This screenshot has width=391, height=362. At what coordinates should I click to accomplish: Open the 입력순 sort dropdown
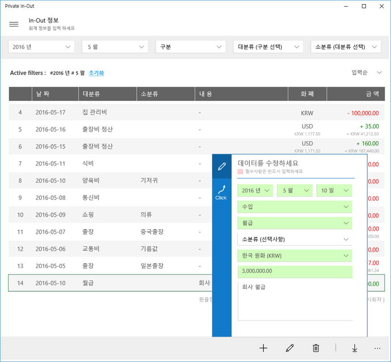(x=366, y=72)
